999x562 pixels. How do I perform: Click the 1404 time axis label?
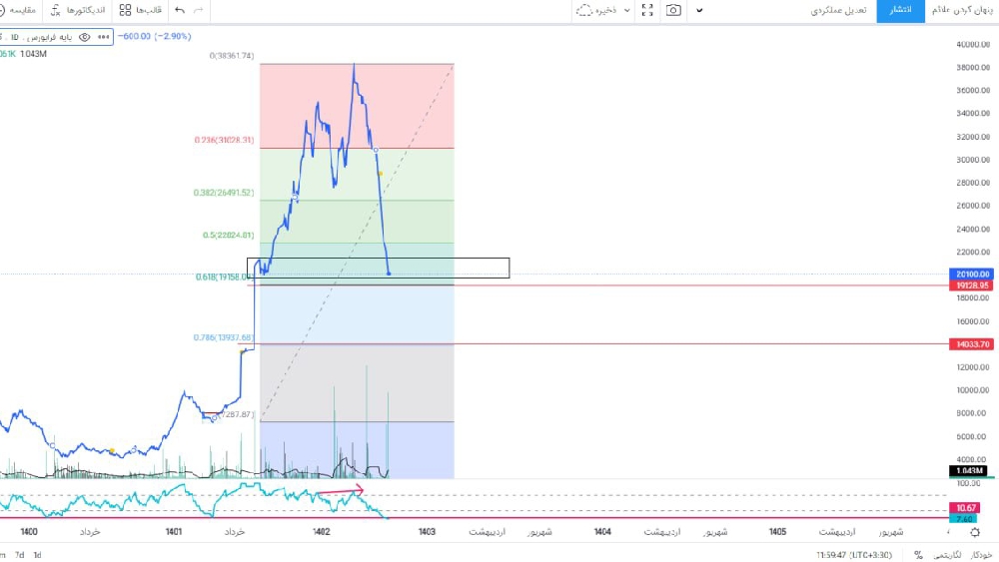point(602,532)
